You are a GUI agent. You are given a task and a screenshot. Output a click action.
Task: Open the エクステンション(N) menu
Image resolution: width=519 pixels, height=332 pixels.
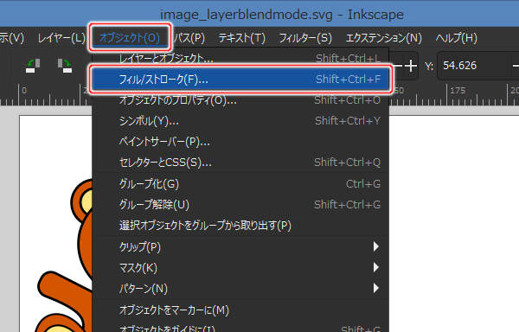coord(383,38)
